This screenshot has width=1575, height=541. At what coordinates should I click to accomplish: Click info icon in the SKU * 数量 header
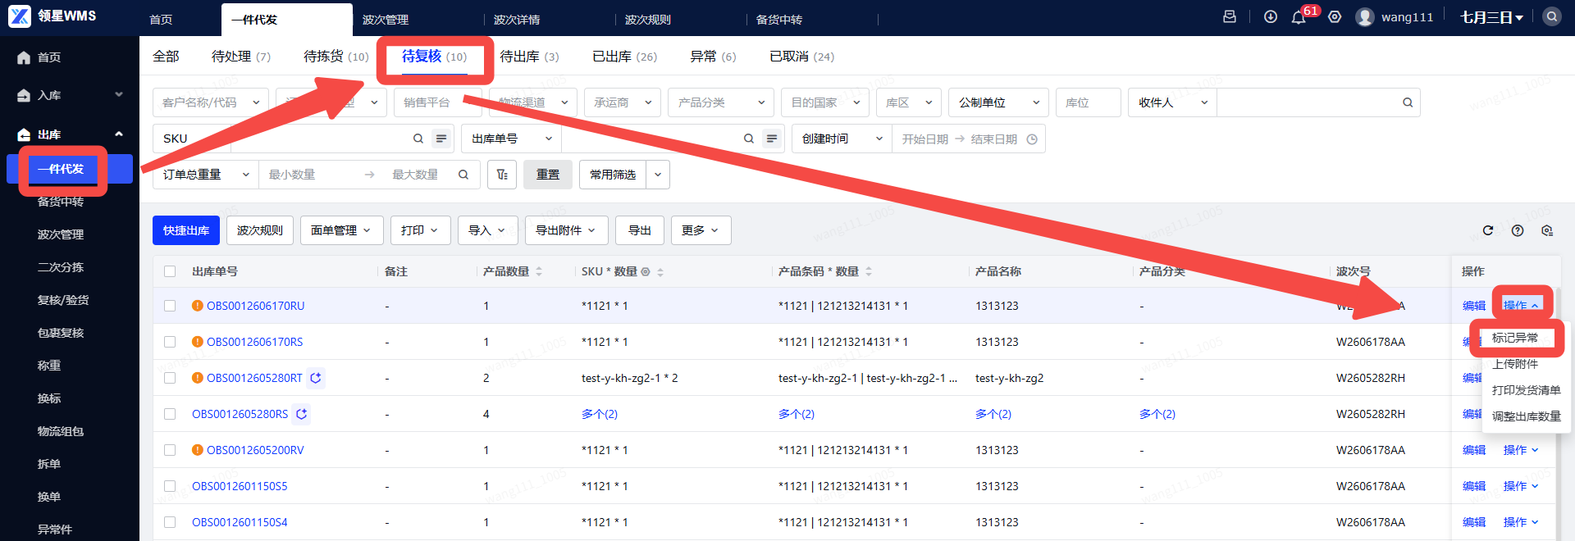[646, 271]
